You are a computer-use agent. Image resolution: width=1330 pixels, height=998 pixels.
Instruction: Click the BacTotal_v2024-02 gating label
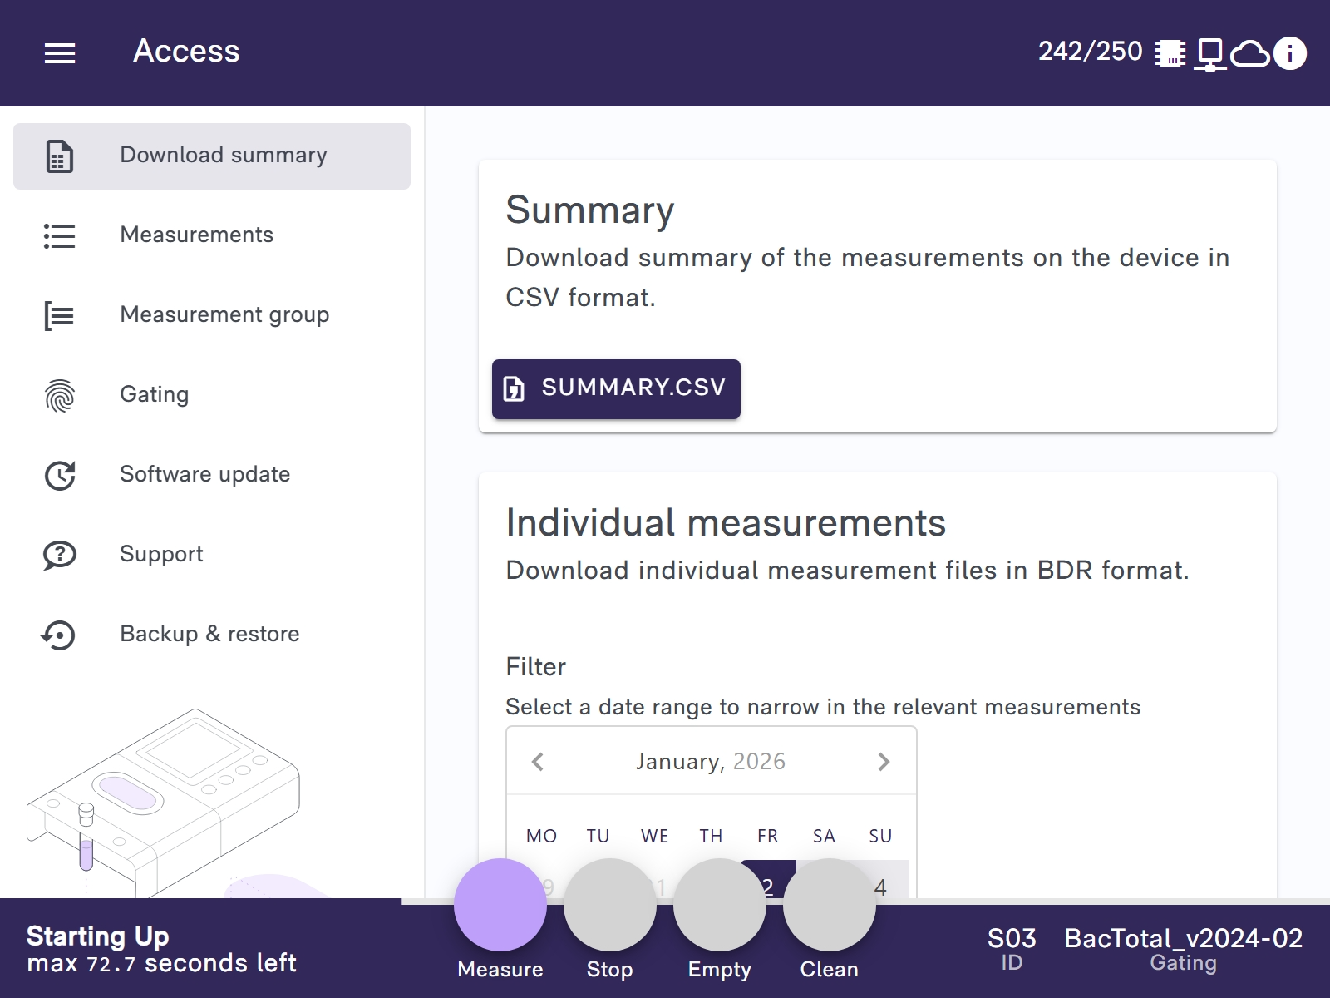[x=1183, y=940]
